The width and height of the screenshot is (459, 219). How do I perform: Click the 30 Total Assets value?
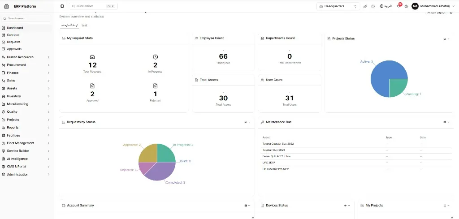pos(223,98)
